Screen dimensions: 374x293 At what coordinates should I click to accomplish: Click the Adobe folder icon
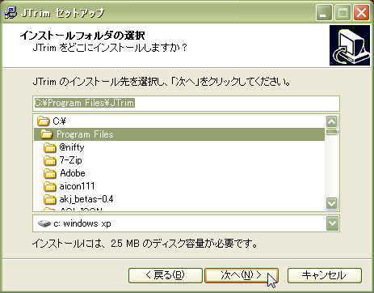pyautogui.click(x=50, y=173)
